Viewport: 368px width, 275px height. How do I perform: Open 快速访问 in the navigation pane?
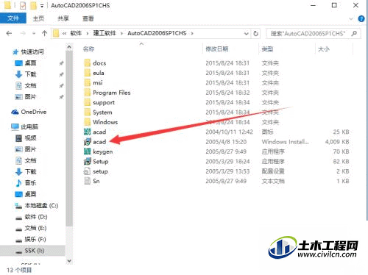pyautogui.click(x=28, y=51)
